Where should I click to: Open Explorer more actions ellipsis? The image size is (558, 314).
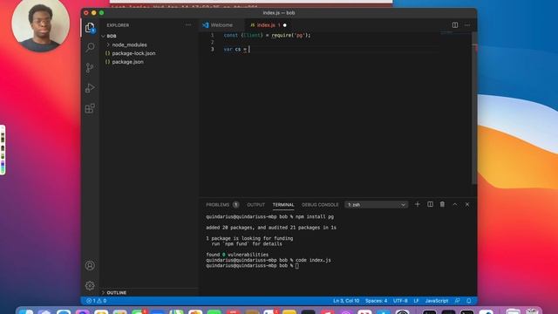pos(188,25)
